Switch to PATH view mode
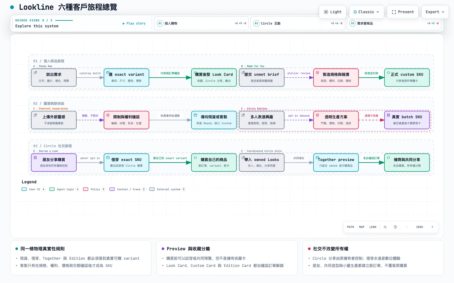Screen dimensions: 454x283 click(351, 227)
